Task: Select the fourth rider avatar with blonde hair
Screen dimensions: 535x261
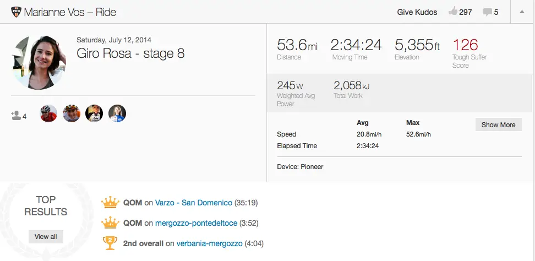Action: (x=117, y=113)
